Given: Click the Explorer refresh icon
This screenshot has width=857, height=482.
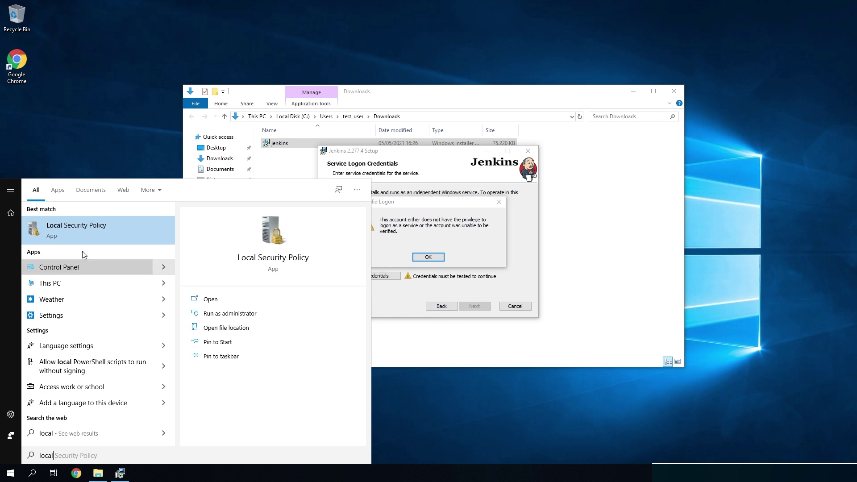Looking at the screenshot, I should pyautogui.click(x=580, y=116).
